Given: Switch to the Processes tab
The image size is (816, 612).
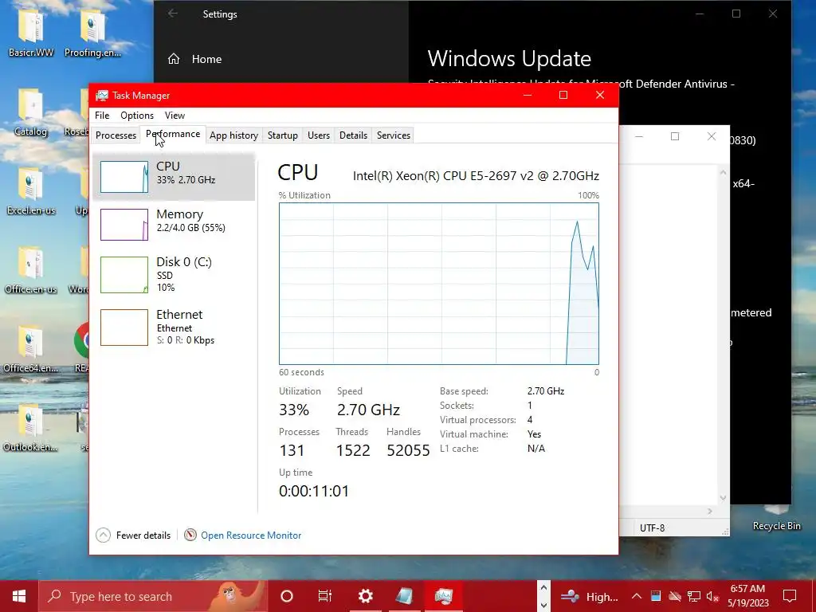Looking at the screenshot, I should pos(116,135).
